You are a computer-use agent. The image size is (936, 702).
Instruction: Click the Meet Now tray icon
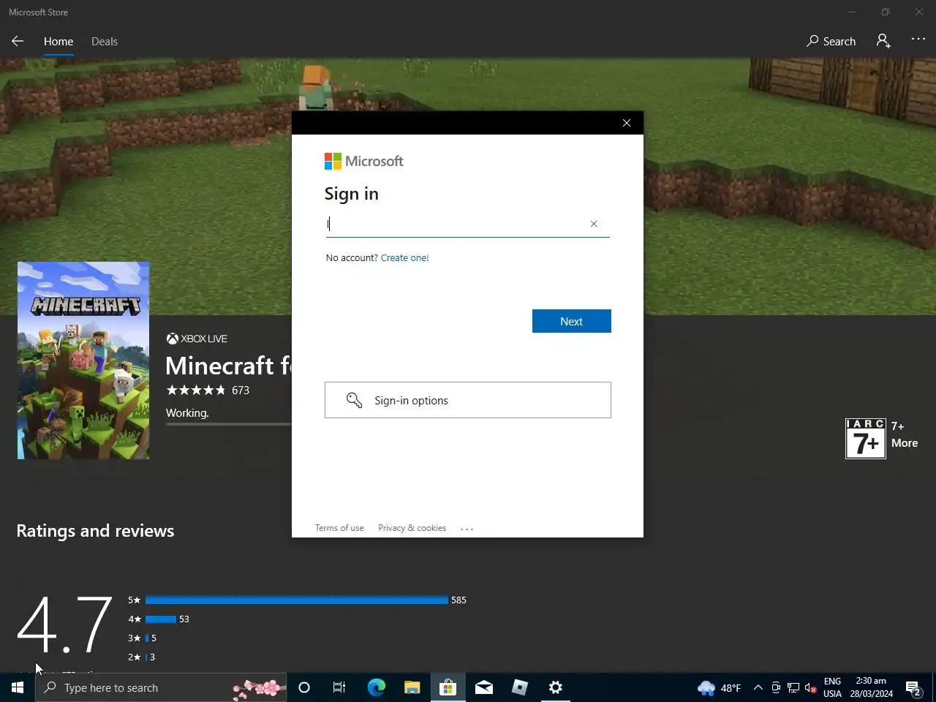(776, 687)
